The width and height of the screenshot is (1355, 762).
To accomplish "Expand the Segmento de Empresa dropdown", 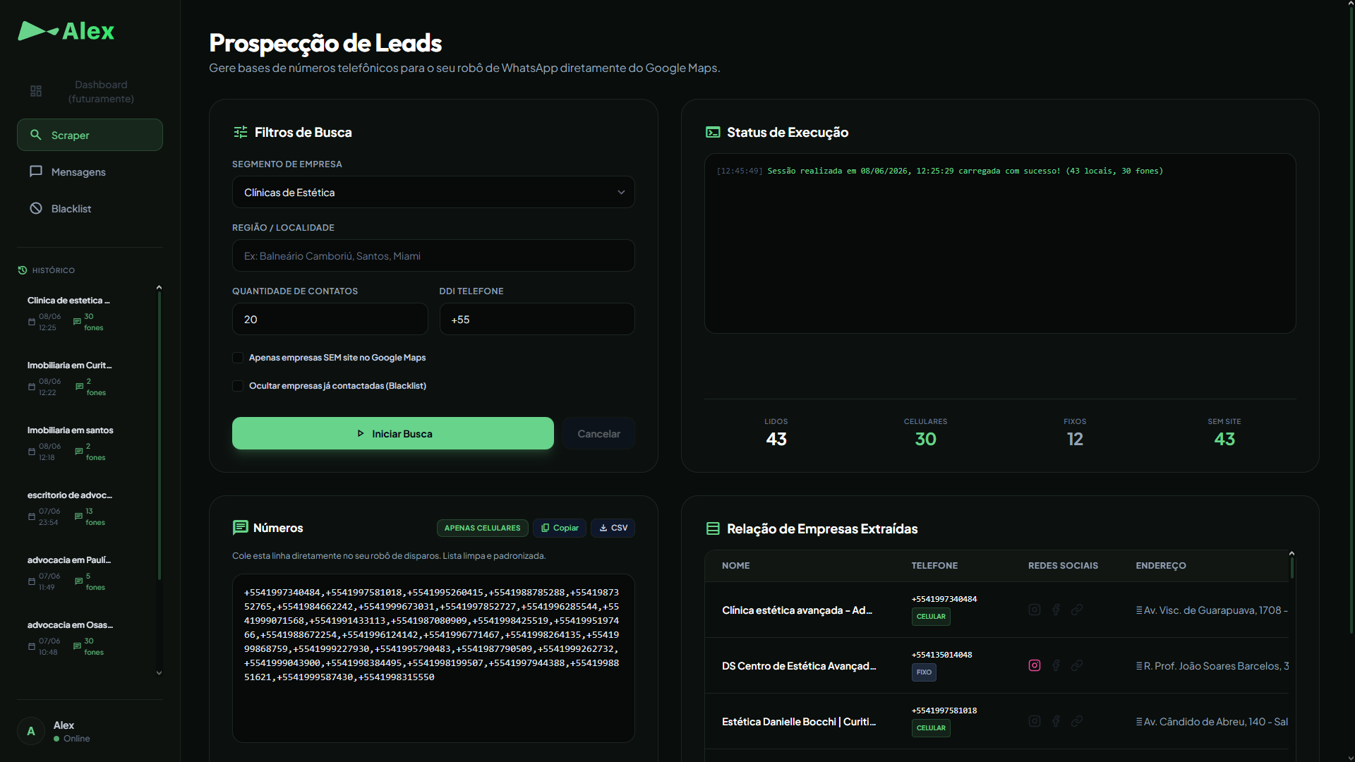I will coord(433,192).
